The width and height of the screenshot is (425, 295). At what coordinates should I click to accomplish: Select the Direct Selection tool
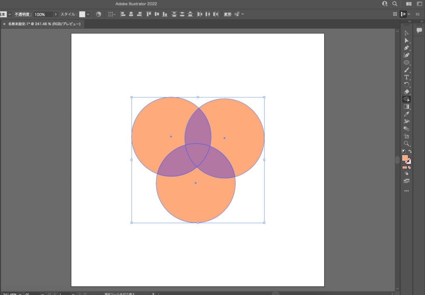point(406,40)
